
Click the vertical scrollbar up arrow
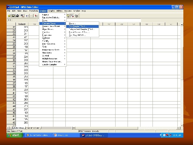(x=182, y=24)
